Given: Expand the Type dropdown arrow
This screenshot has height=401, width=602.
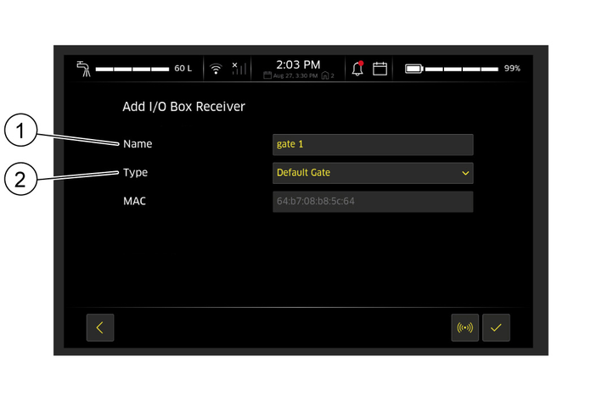Looking at the screenshot, I should point(464,173).
